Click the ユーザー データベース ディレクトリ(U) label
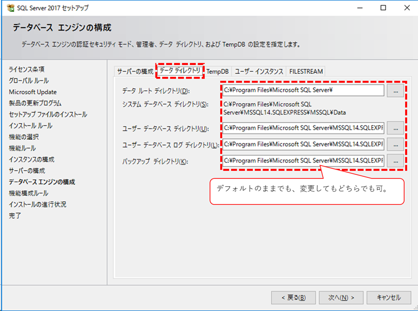 click(x=166, y=129)
